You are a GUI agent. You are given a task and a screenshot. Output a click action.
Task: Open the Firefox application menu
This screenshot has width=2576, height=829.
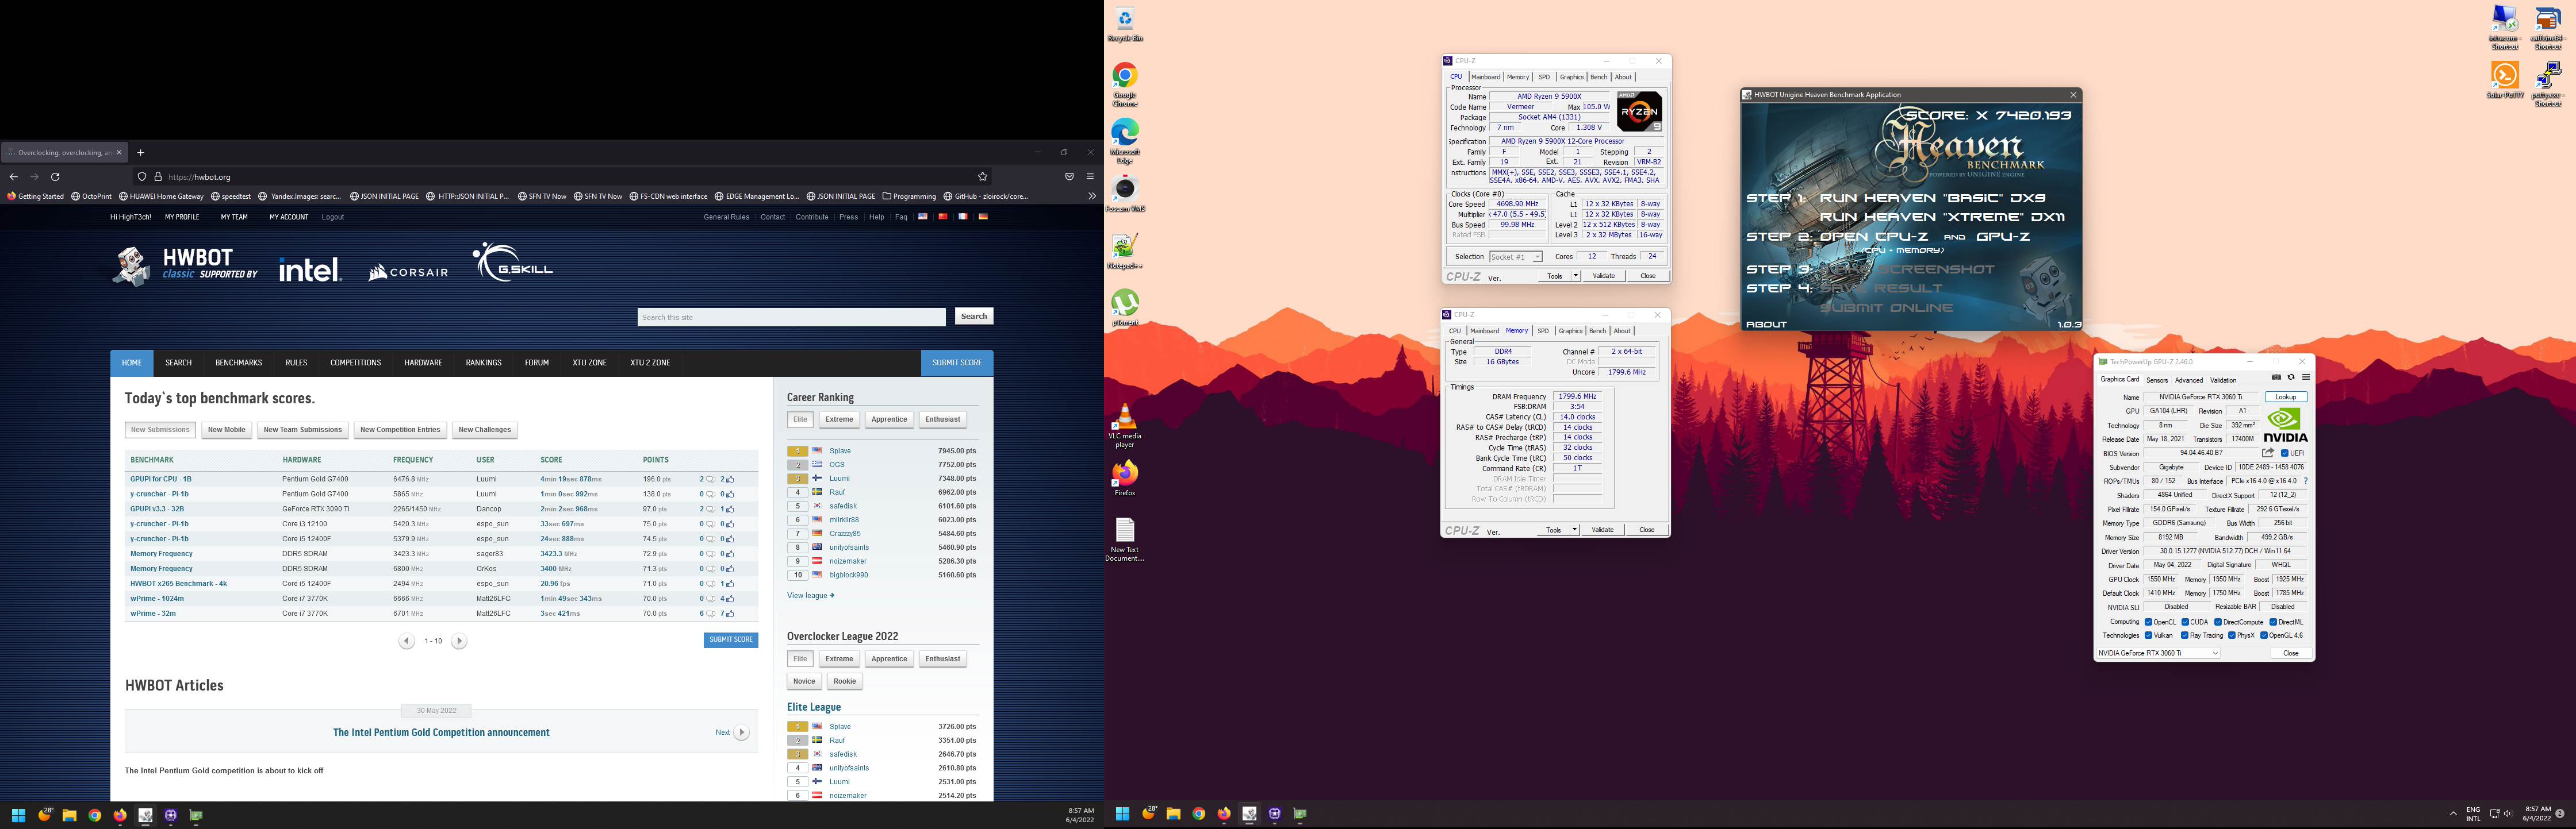(1090, 177)
